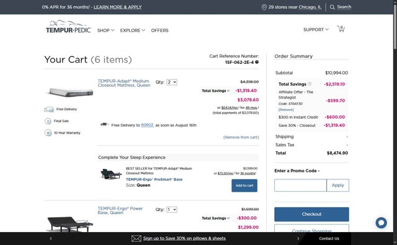This screenshot has width=397, height=245.
Task: Click the store location pin icon
Action: click(264, 7)
